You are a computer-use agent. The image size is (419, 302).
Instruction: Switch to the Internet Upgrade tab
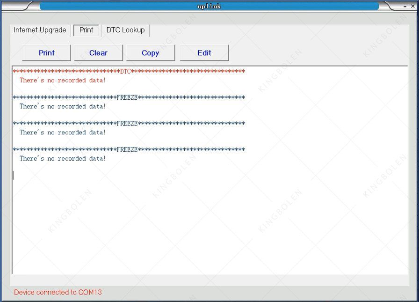[40, 30]
